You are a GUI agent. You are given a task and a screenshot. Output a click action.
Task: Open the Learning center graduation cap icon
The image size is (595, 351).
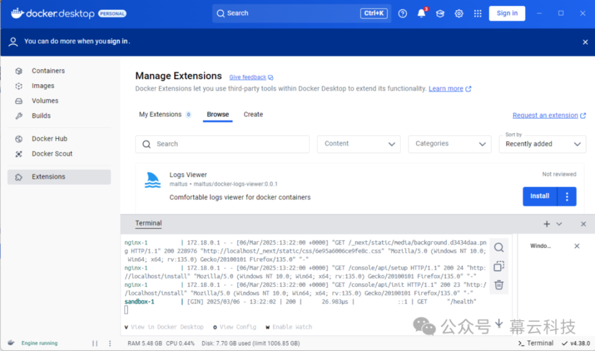[440, 14]
